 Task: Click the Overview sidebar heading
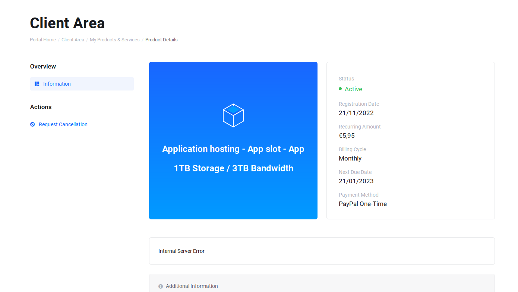pos(43,66)
